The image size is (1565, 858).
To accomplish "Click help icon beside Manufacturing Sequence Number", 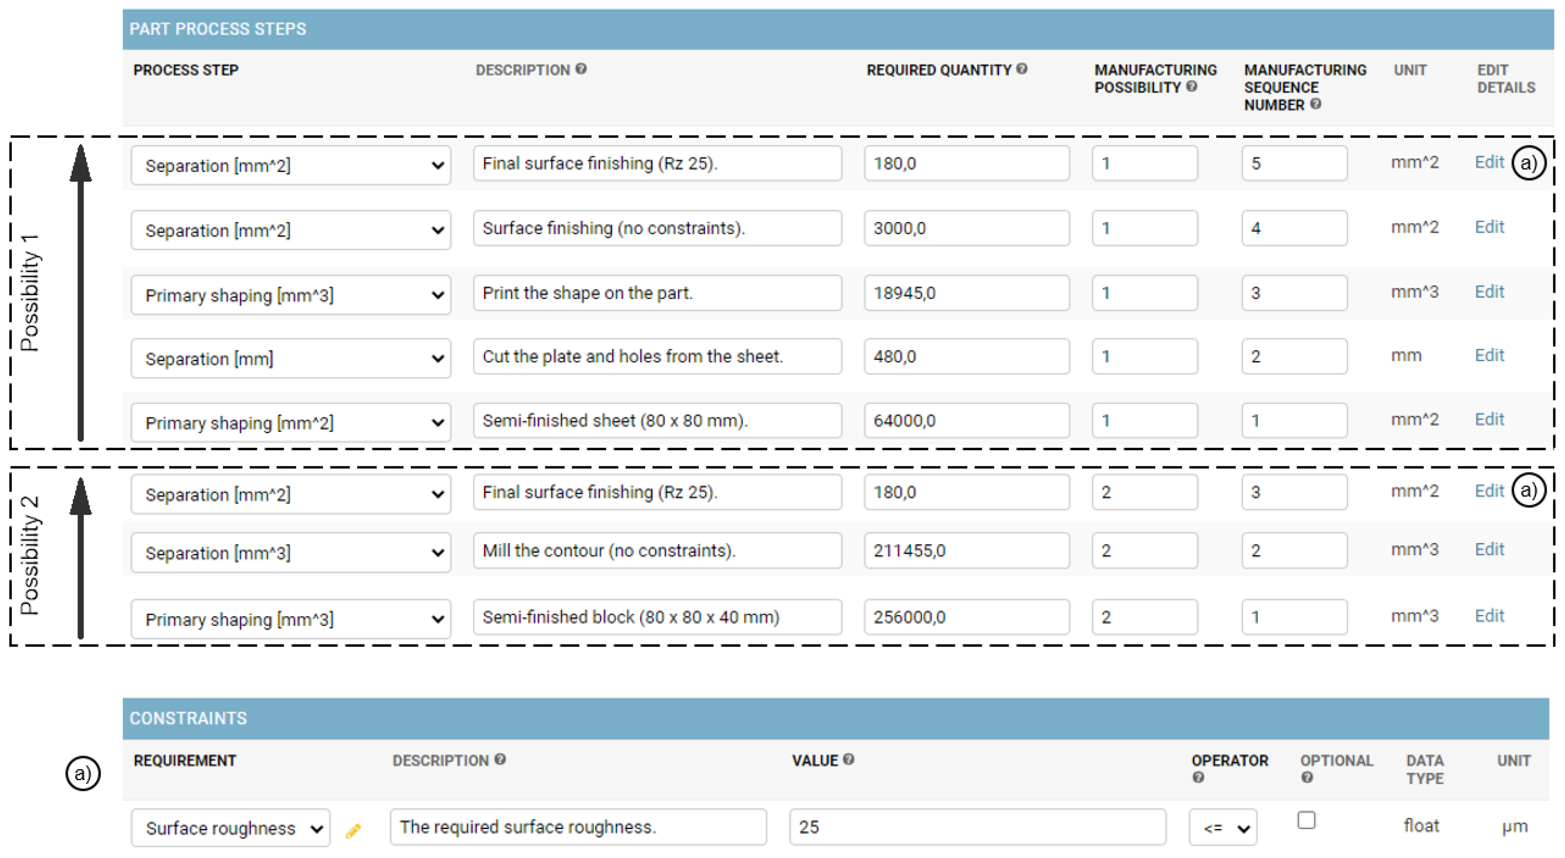I will 1315,104.
